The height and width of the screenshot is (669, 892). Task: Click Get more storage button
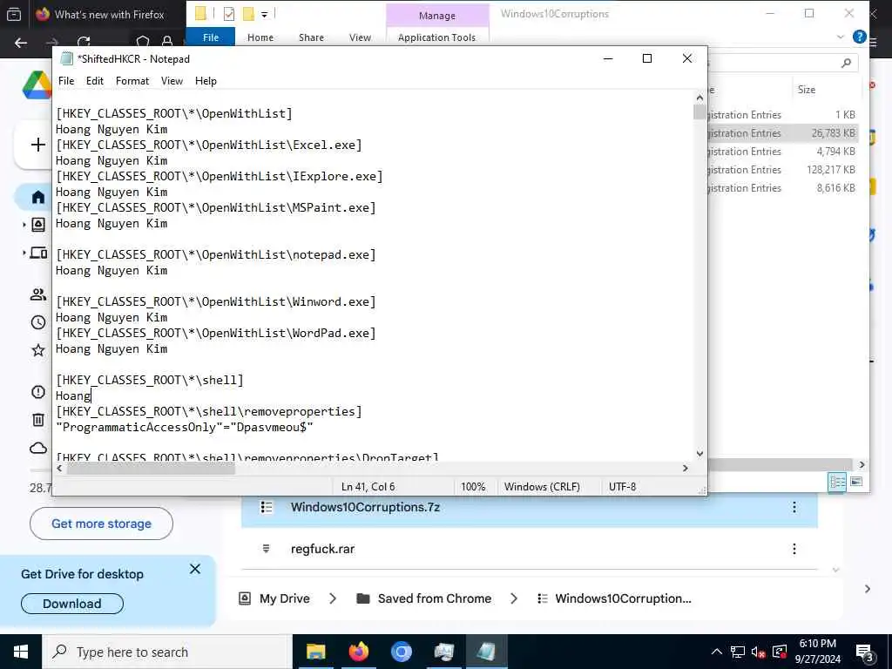tap(101, 524)
